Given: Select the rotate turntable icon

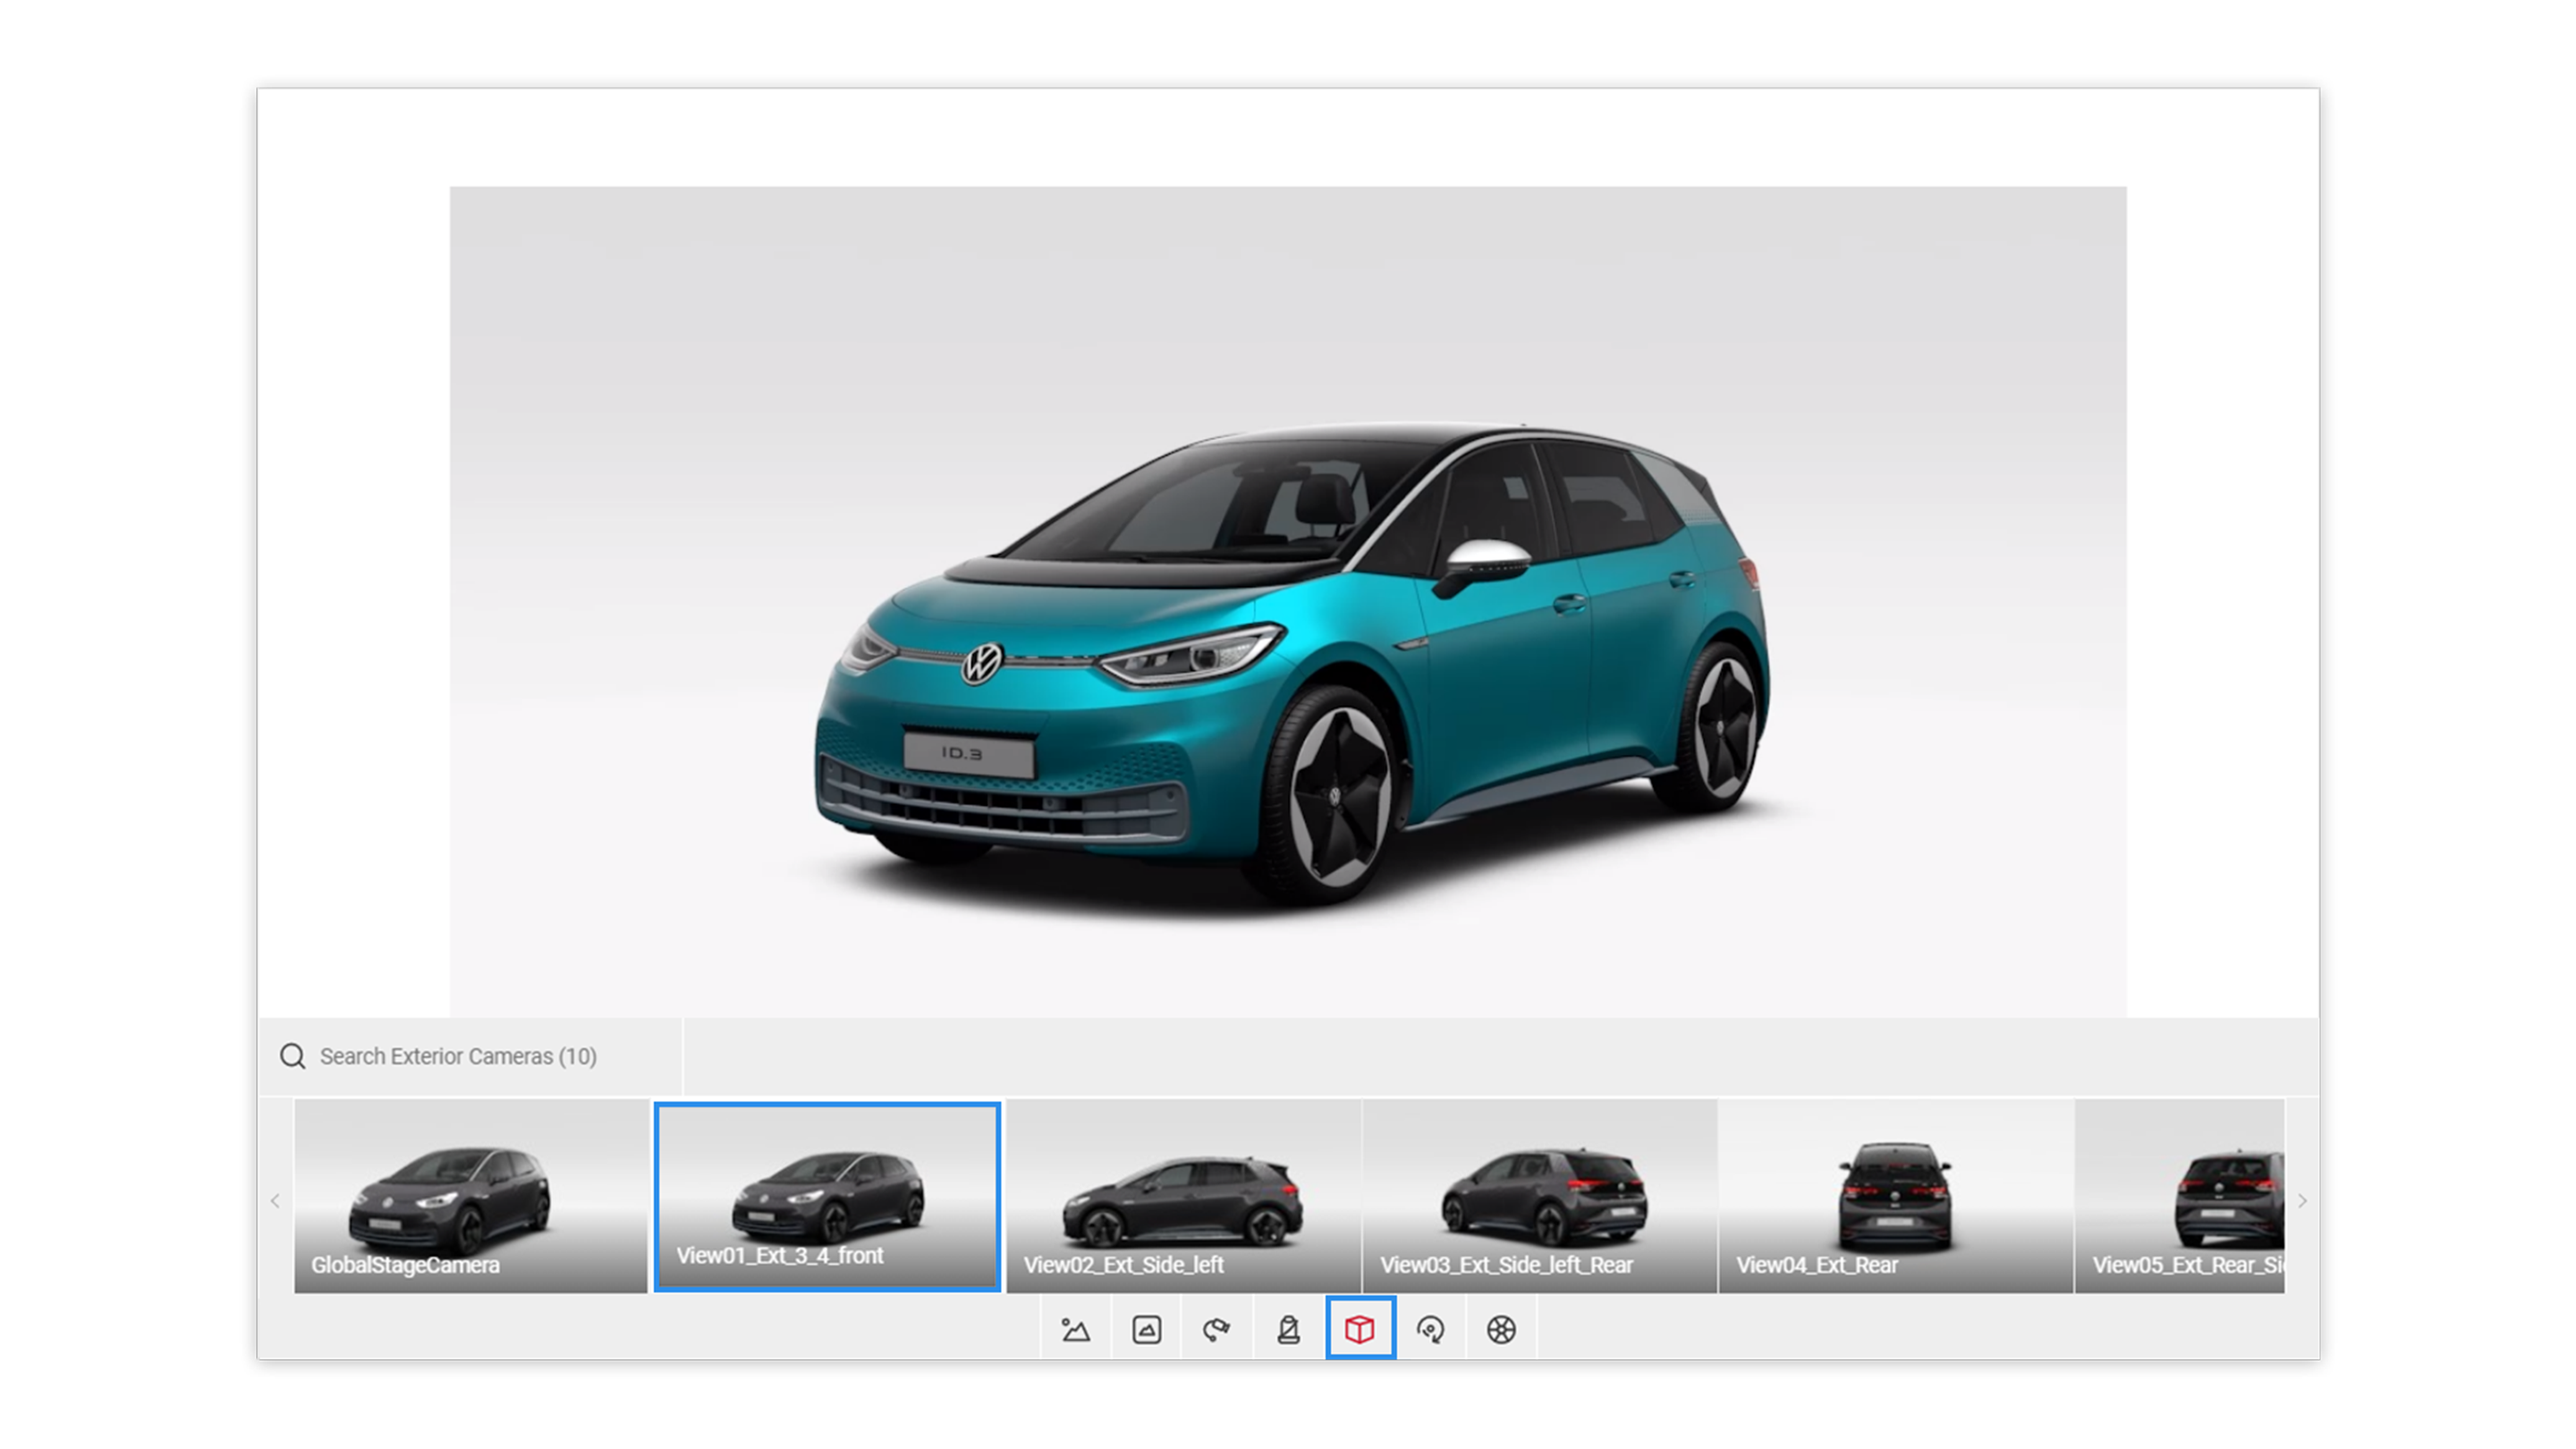Looking at the screenshot, I should (1431, 1329).
